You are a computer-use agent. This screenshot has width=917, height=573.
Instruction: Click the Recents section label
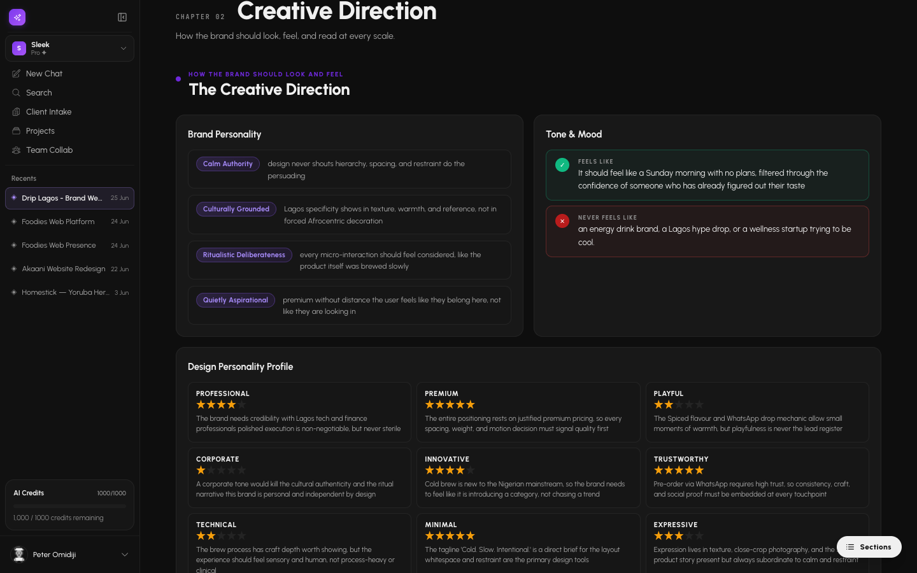[x=24, y=178]
